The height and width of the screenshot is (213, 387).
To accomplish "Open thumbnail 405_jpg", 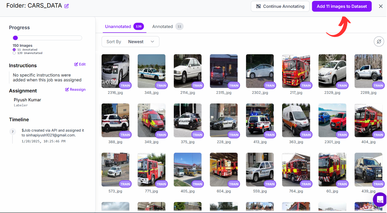I will [x=188, y=170].
